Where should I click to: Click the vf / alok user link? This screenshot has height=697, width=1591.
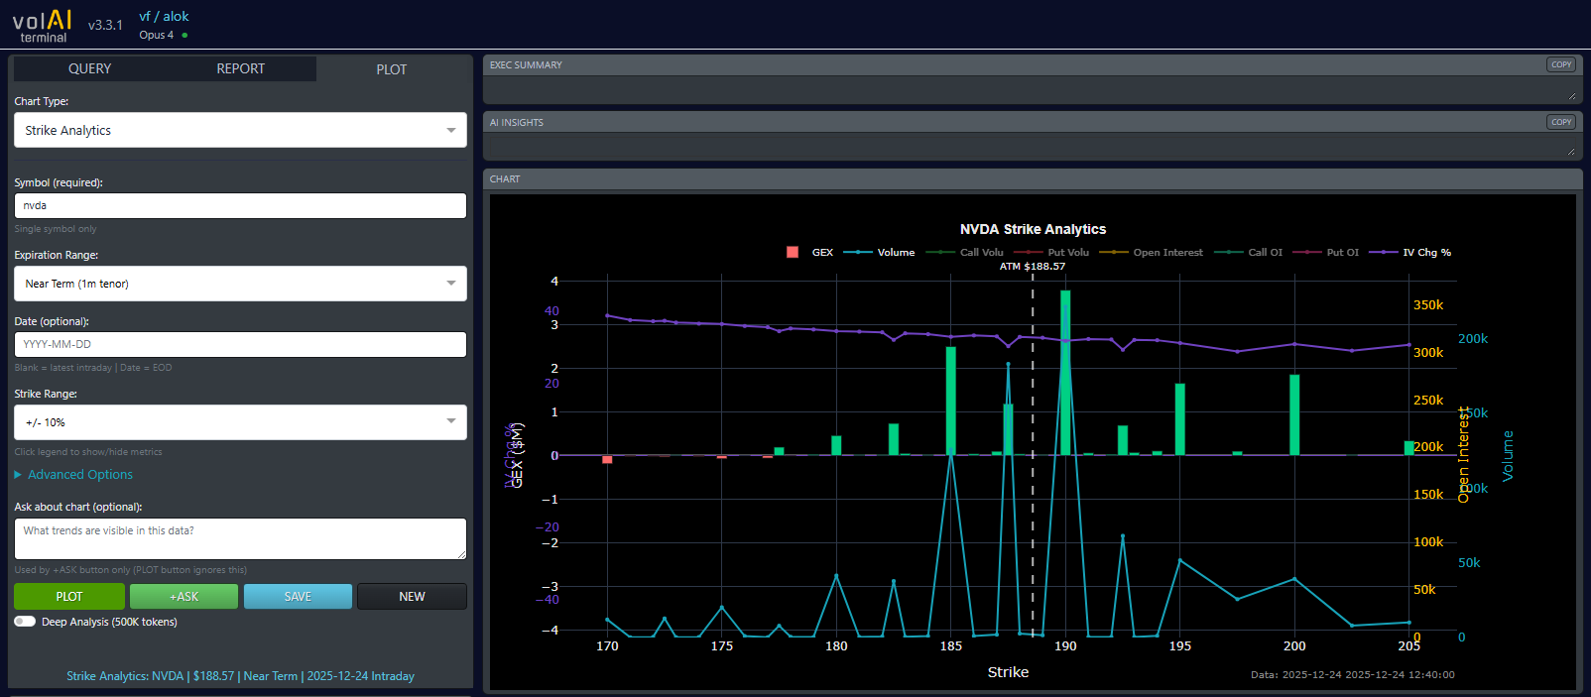(x=164, y=16)
